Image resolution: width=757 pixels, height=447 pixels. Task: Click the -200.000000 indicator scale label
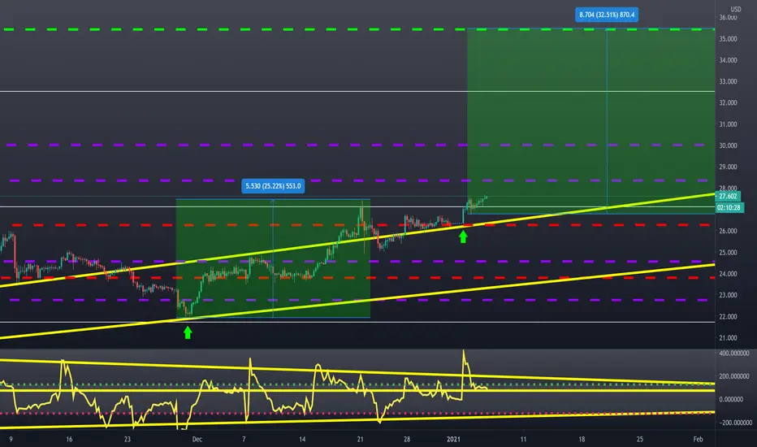click(735, 423)
